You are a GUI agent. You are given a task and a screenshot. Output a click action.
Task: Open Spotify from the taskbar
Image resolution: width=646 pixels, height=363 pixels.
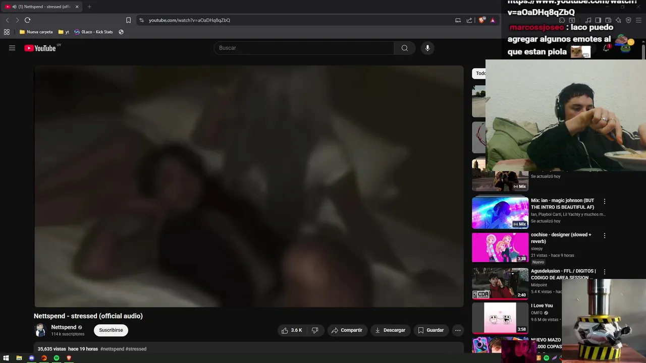57,358
